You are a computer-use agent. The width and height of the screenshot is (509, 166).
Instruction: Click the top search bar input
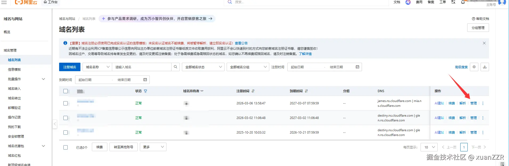(306, 2)
